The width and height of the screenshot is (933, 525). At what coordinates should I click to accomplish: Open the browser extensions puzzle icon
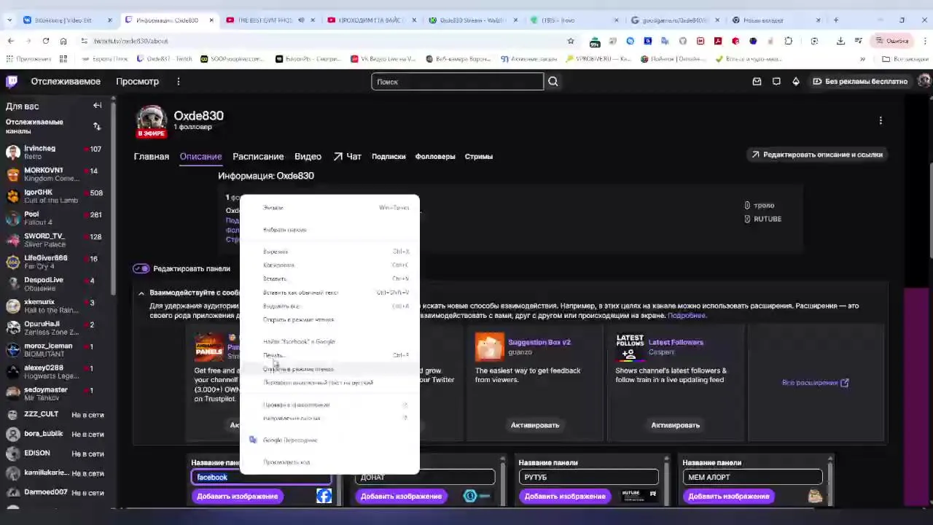point(789,41)
